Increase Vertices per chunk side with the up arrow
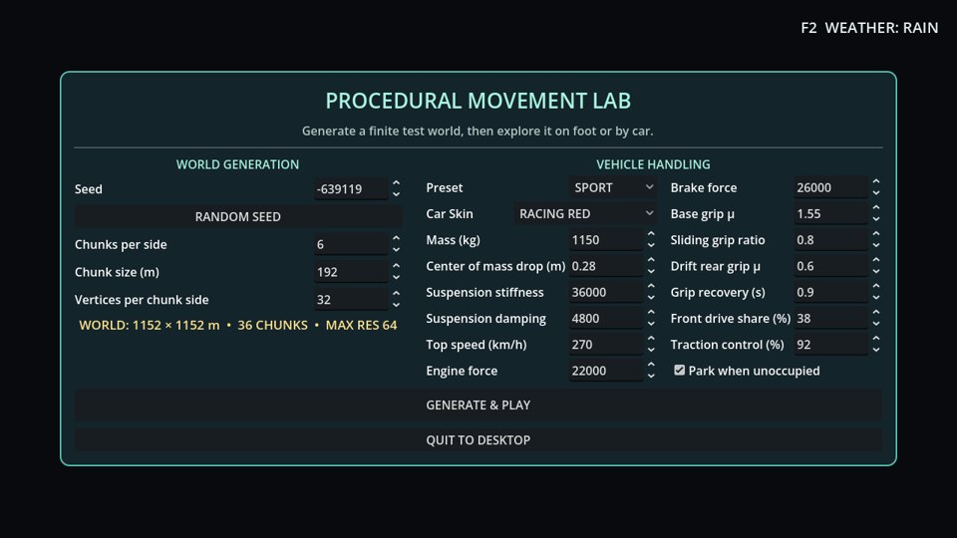957x538 pixels. click(396, 294)
